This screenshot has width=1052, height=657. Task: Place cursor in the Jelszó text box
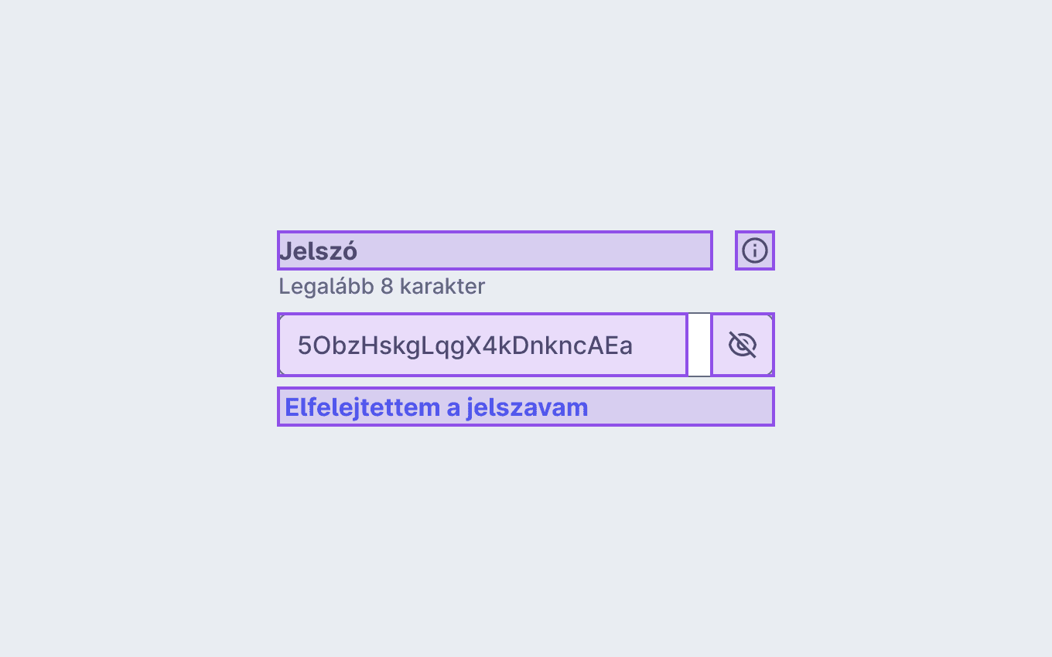[483, 345]
